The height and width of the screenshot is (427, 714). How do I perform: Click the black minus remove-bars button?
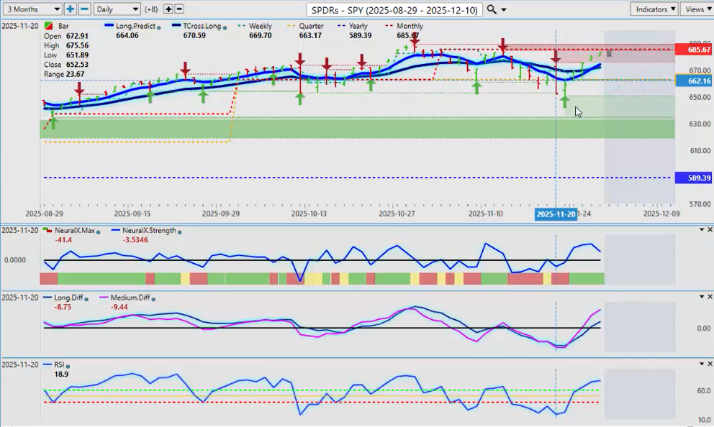click(179, 9)
